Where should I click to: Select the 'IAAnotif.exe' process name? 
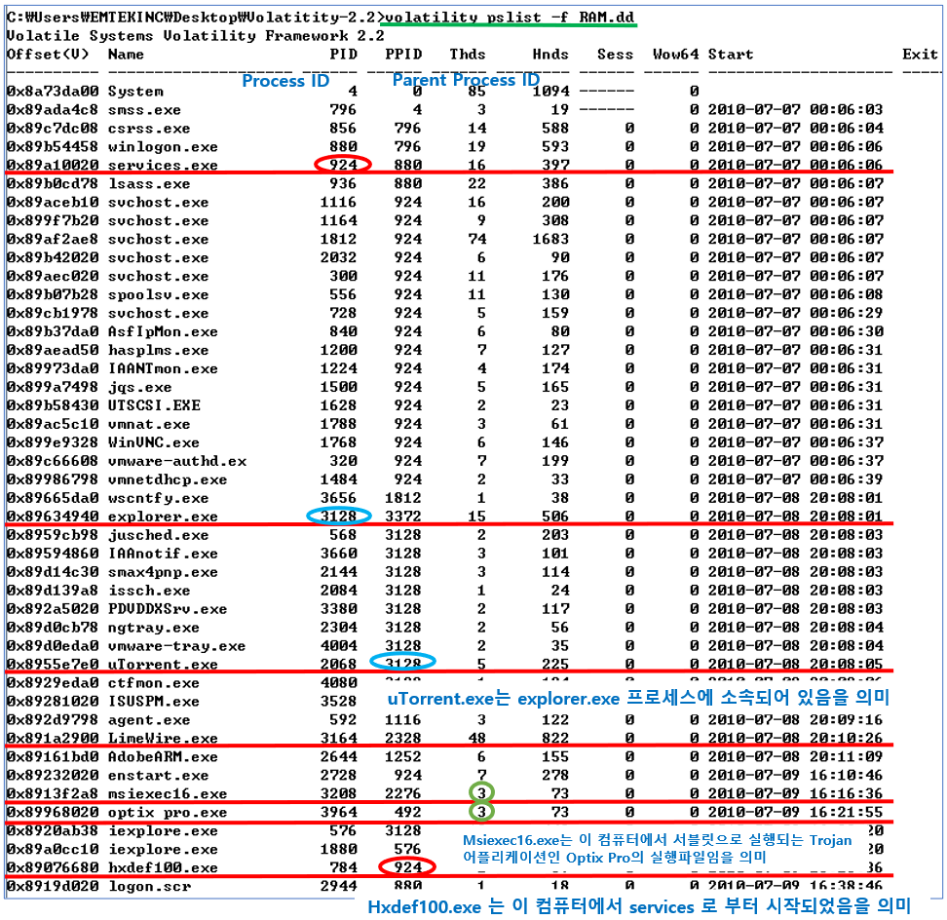coord(163,554)
